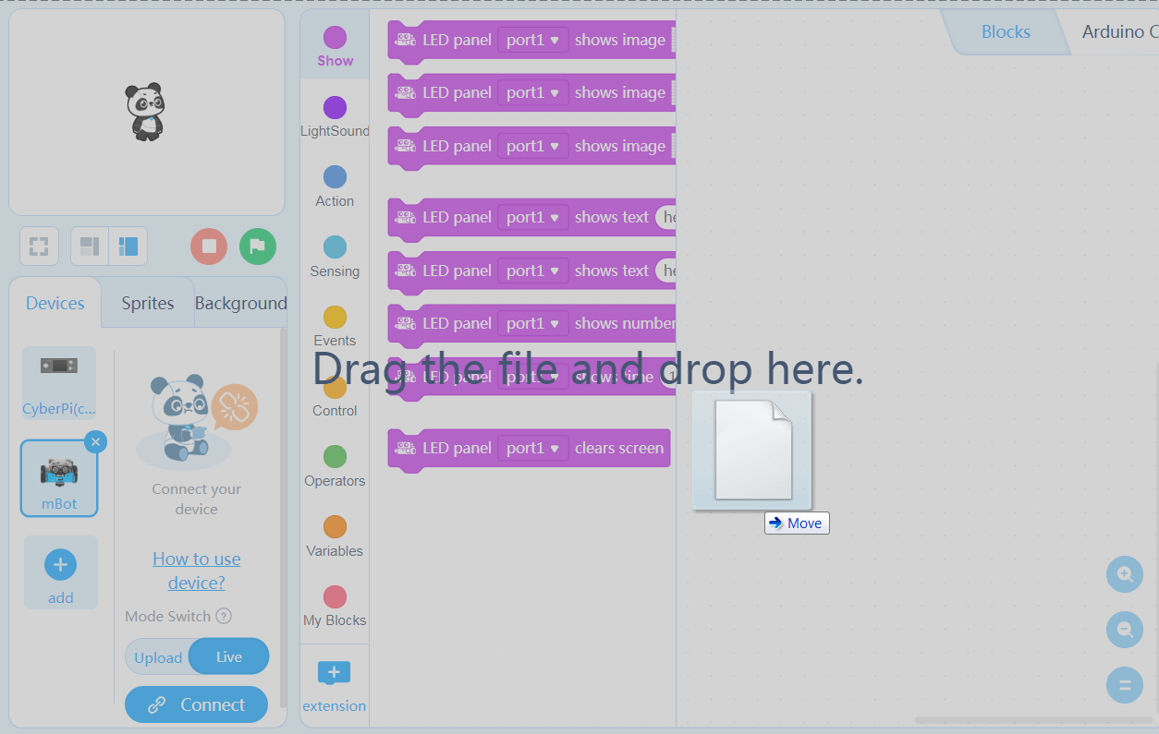Select the Show block category
The width and height of the screenshot is (1159, 734).
click(334, 46)
